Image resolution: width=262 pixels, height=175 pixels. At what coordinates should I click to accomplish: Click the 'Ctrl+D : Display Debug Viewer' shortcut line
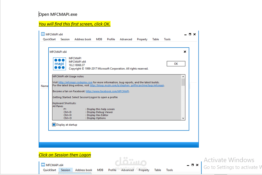click(x=88, y=112)
